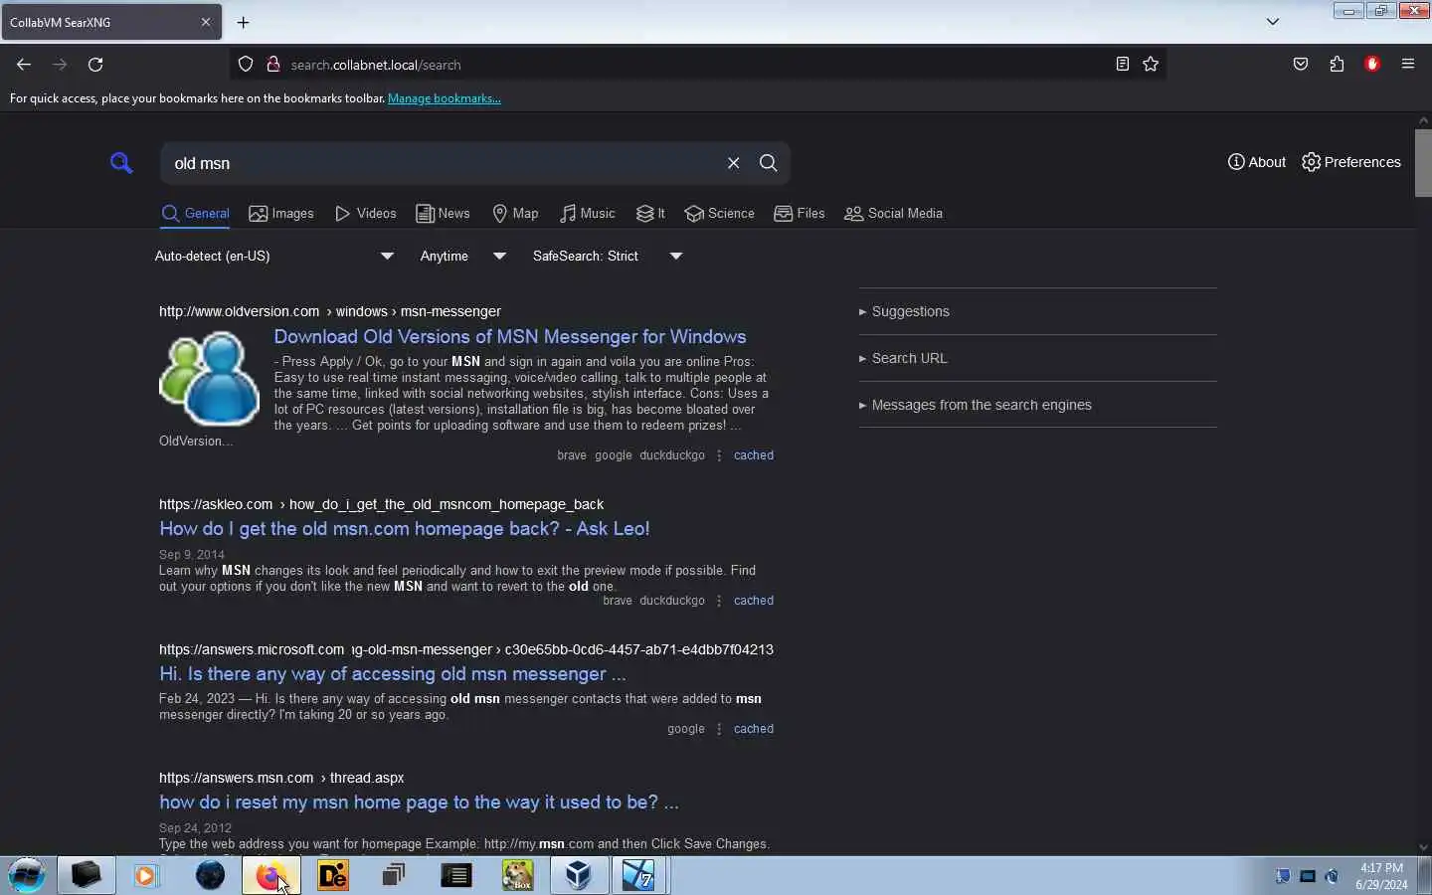
Task: Open Preferences settings
Action: pos(1350,162)
